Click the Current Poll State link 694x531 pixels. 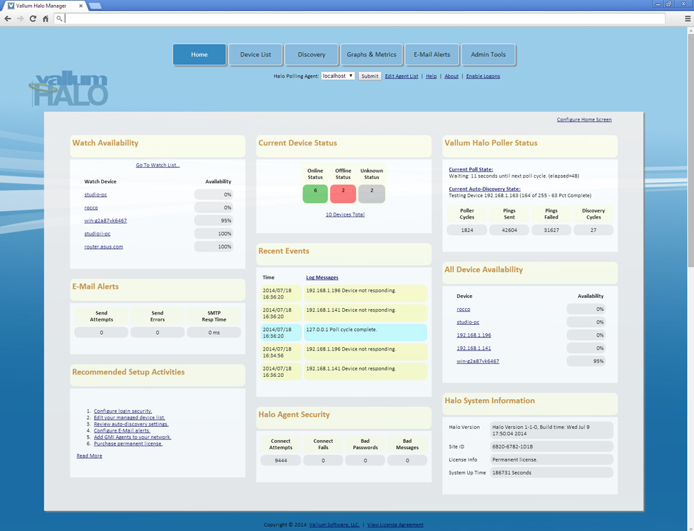pyautogui.click(x=471, y=169)
